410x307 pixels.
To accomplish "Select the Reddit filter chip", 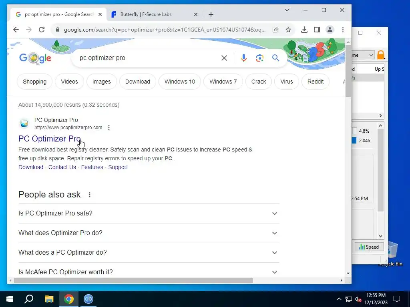I will click(316, 82).
